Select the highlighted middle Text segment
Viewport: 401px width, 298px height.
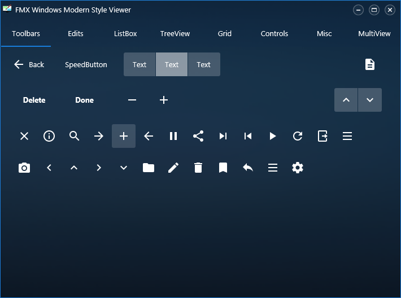tap(172, 64)
